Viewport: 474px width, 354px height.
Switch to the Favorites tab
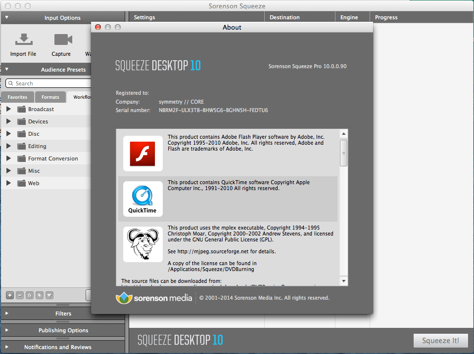click(17, 97)
